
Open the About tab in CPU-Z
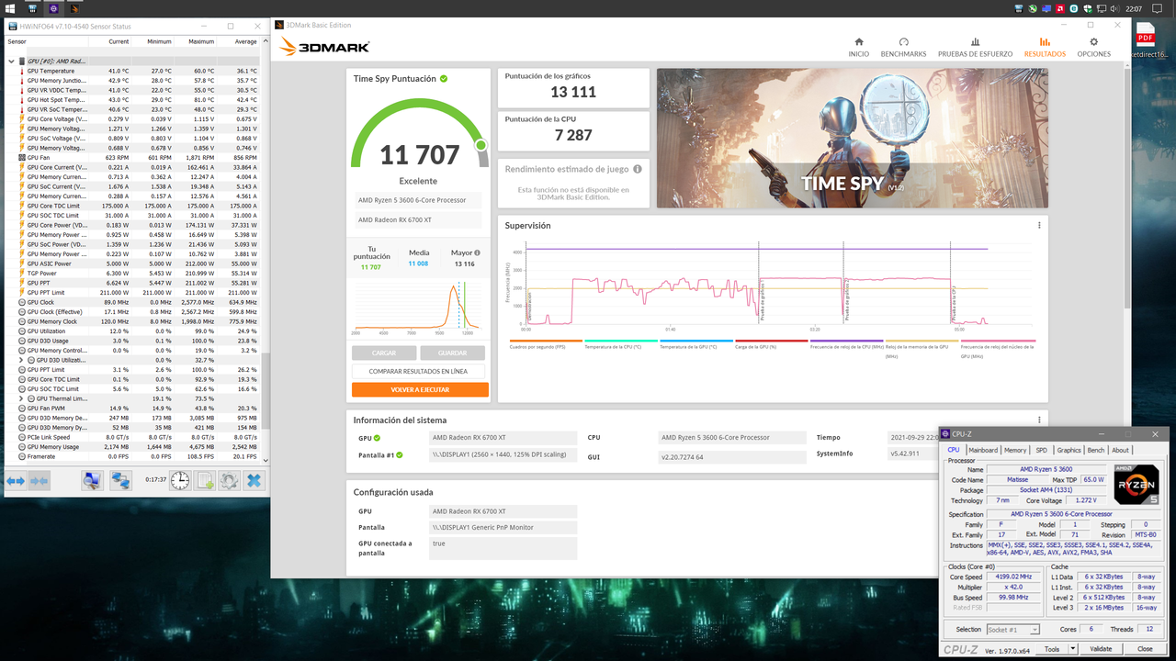(x=1120, y=450)
